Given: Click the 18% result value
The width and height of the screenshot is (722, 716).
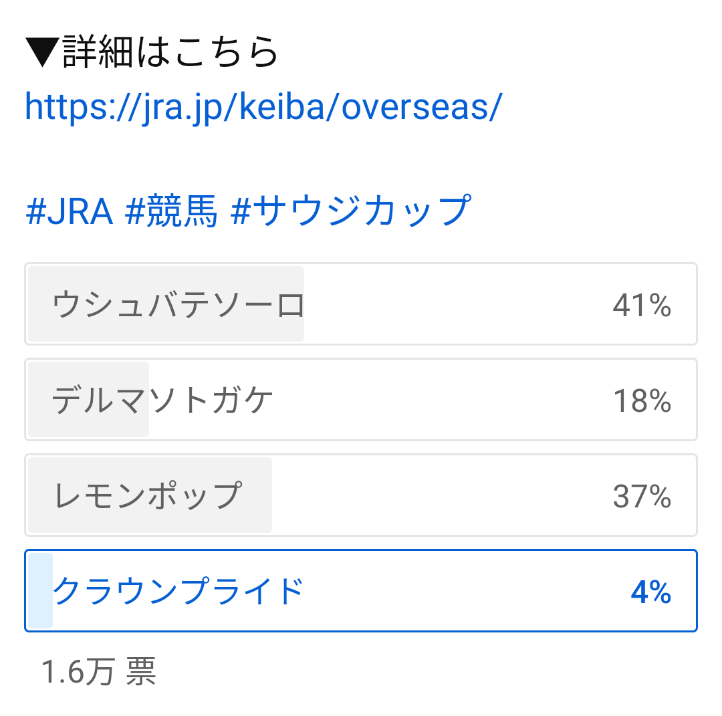Looking at the screenshot, I should pos(642,401).
